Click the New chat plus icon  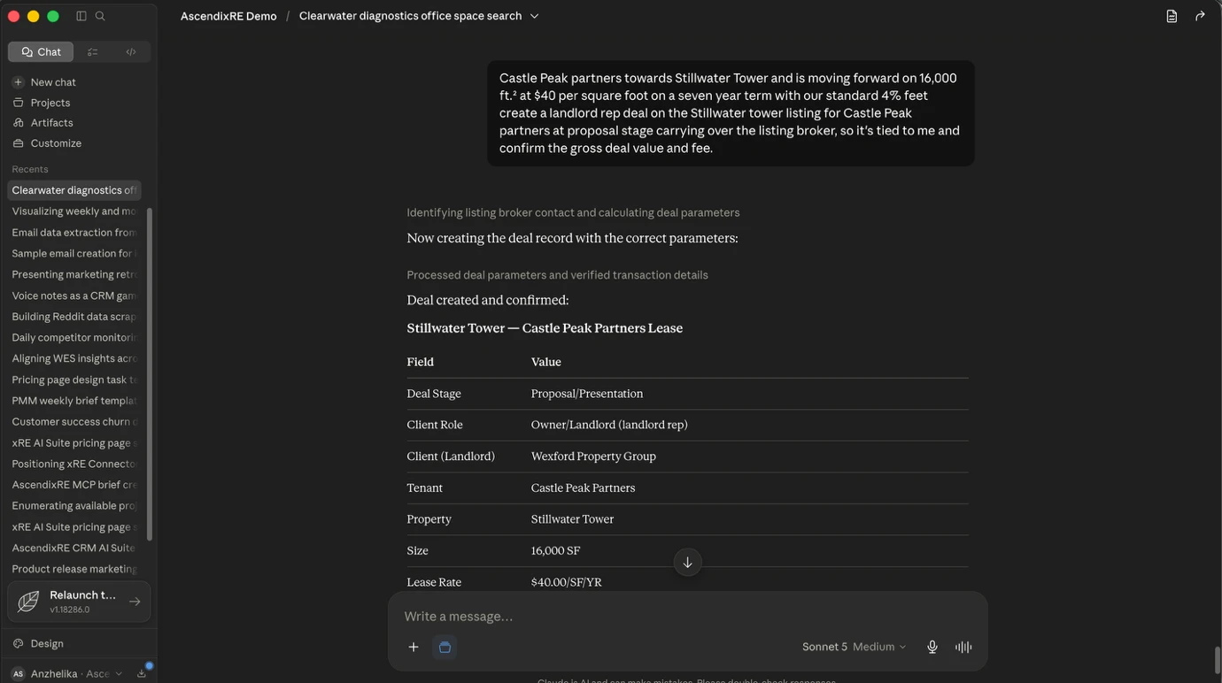tap(18, 82)
